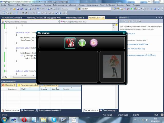Close the Animate.cs tab
This screenshot has height=123, width=164.
103,18
